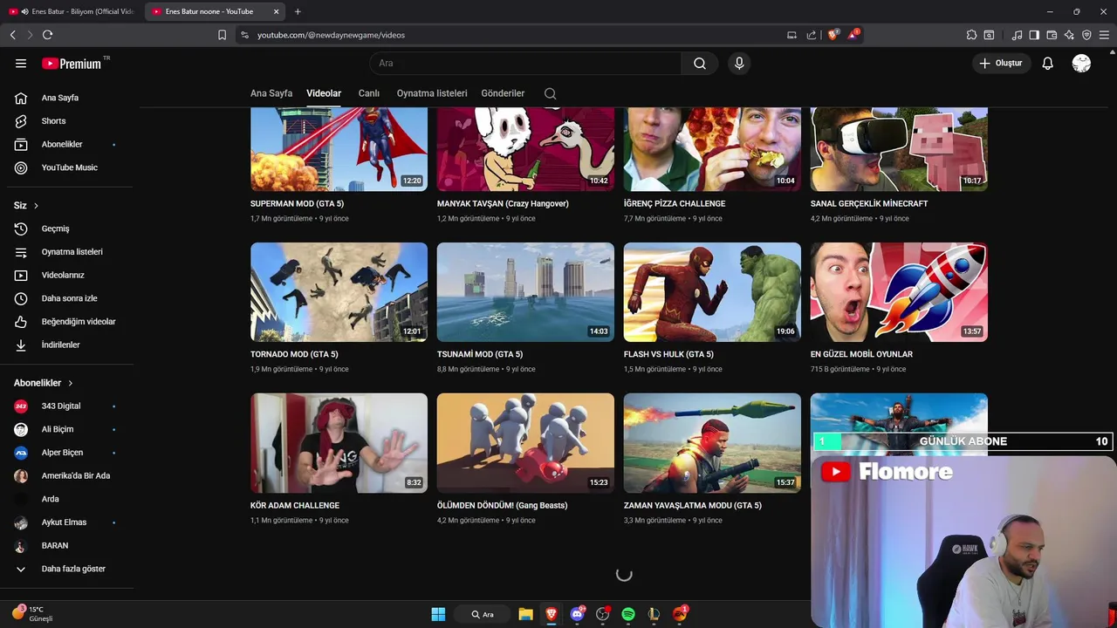The height and width of the screenshot is (628, 1117).
Task: Click Brave Shields lion icon in address bar
Action: [x=833, y=35]
